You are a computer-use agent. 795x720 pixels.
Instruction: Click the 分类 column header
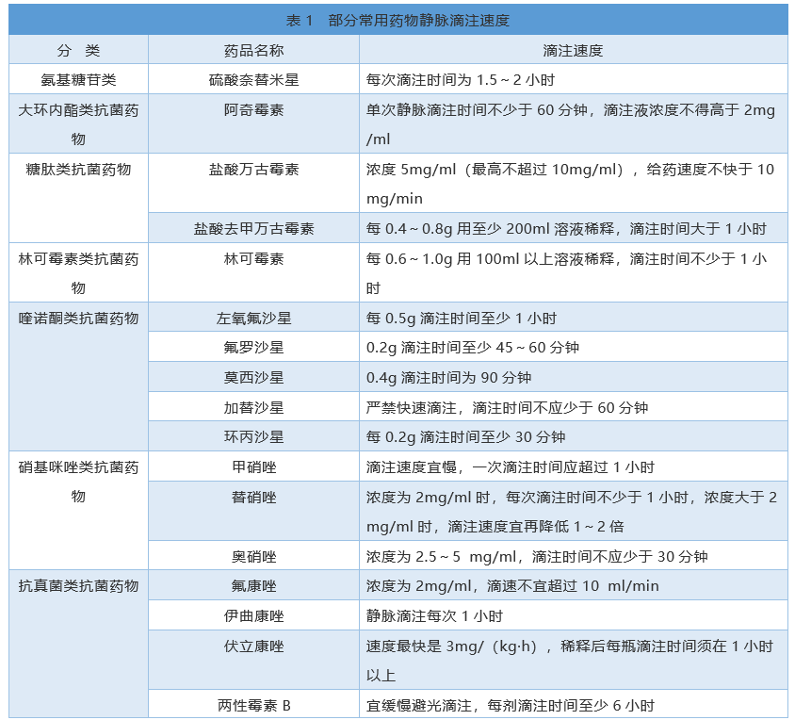[x=78, y=50]
